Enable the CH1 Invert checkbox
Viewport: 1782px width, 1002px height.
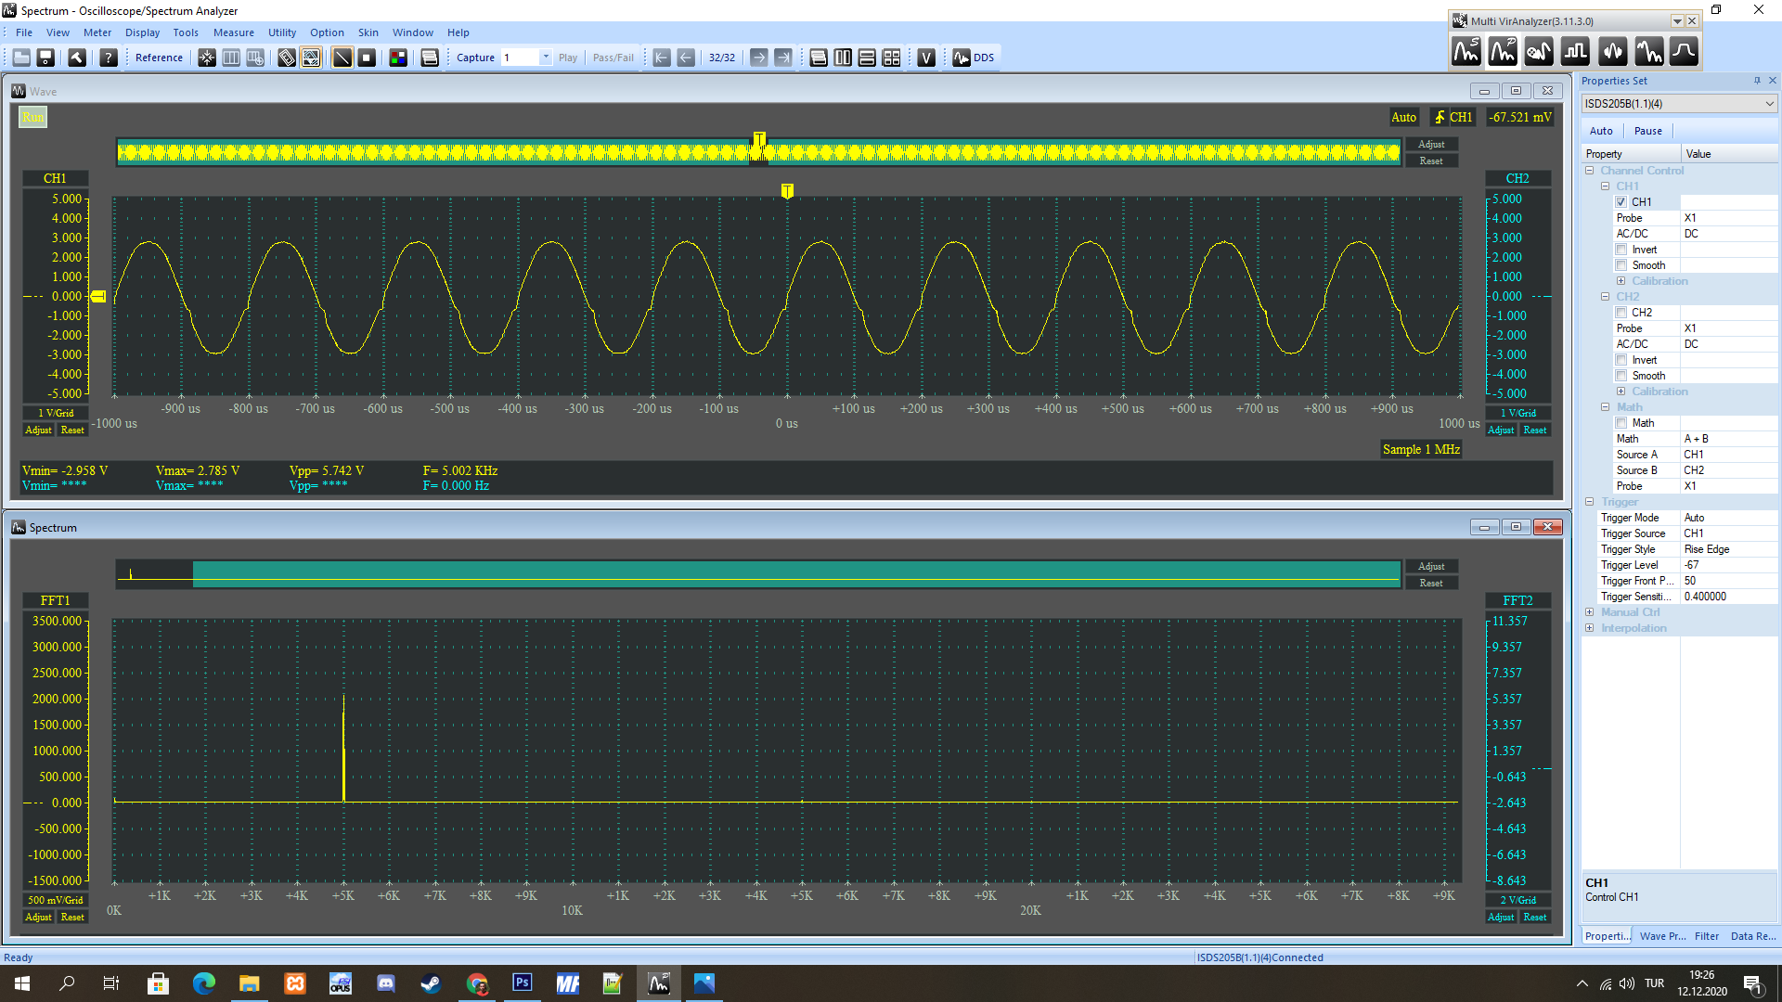(1621, 250)
